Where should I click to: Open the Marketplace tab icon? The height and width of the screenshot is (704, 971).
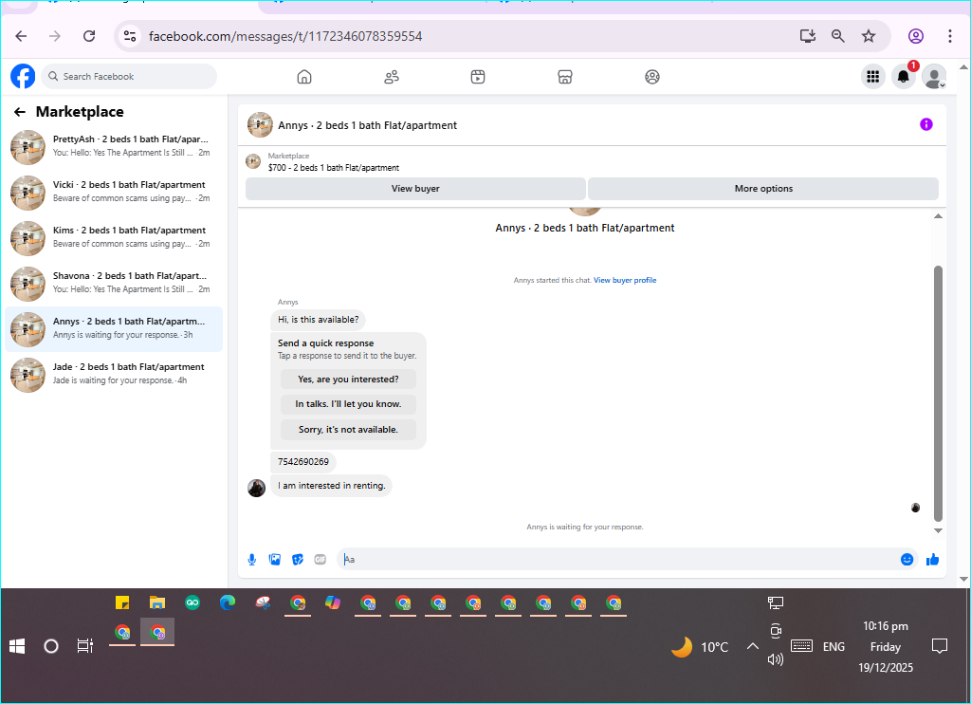pyautogui.click(x=565, y=77)
